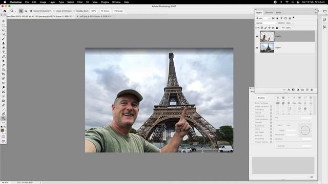Open the Opacity value dropdown arrow

293,23
